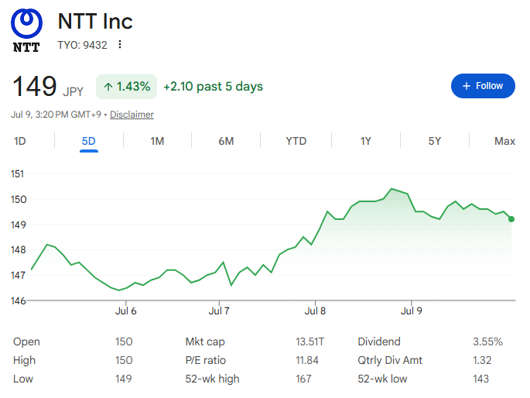This screenshot has height=398, width=530.
Task: Select the Max chart range tab
Action: [x=504, y=141]
